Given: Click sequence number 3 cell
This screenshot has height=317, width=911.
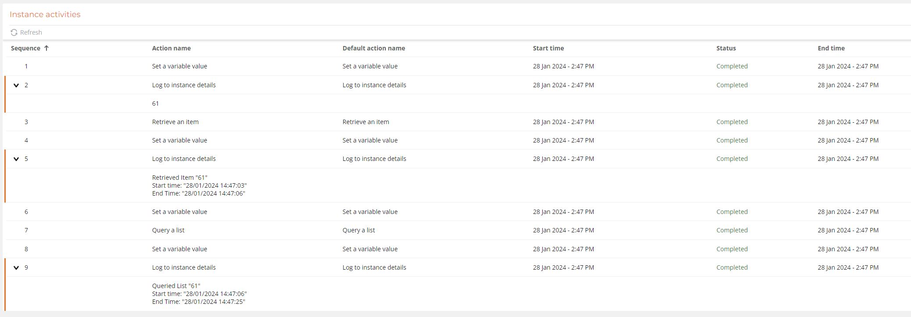Looking at the screenshot, I should point(26,122).
